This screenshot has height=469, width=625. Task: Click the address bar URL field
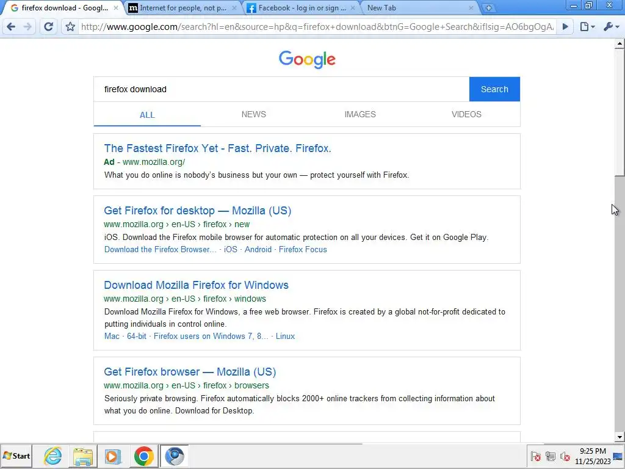coord(317,27)
